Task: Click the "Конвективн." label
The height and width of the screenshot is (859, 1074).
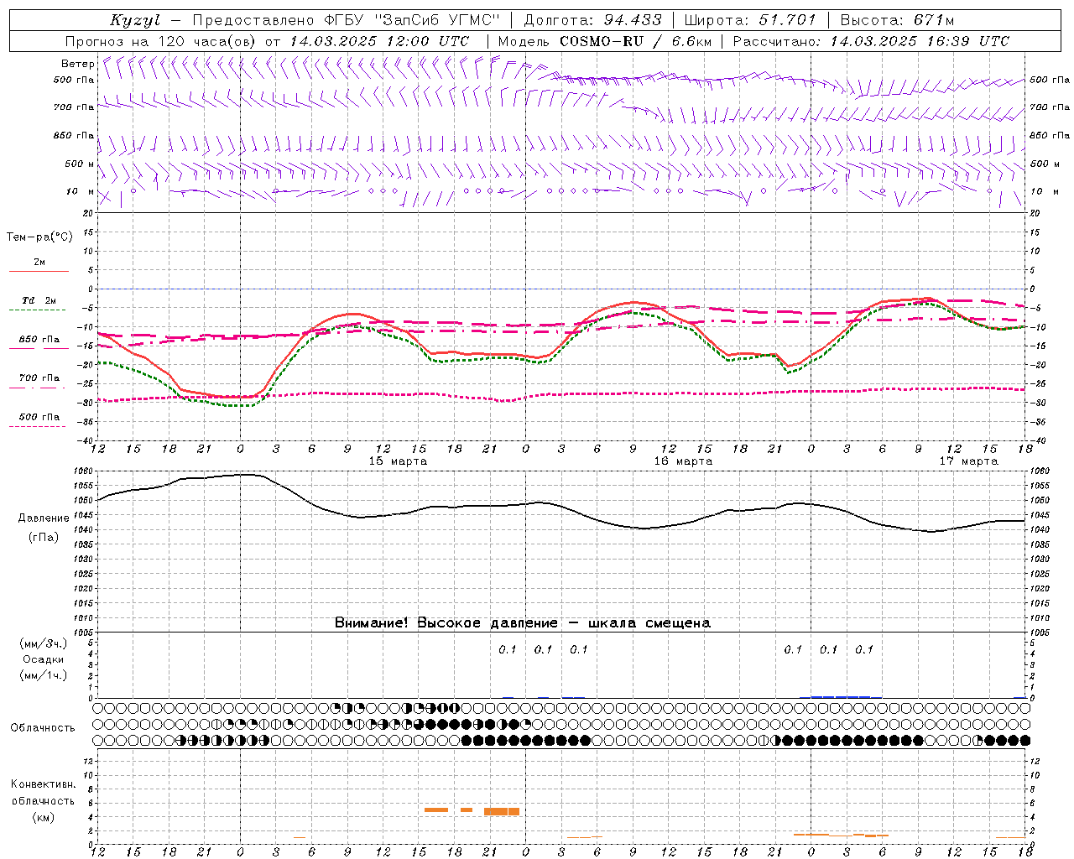Action: 44,784
